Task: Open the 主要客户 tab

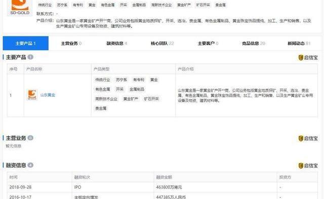Action: 208,44
